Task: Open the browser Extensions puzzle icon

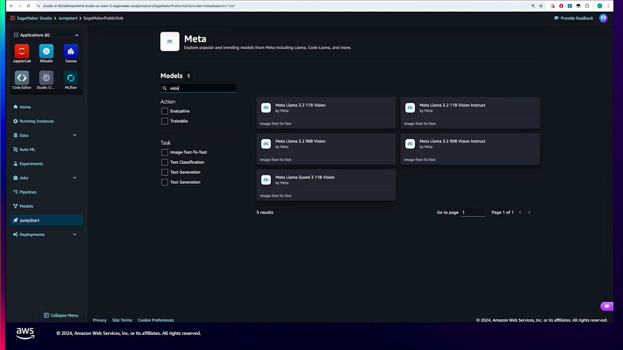Action: click(x=587, y=6)
